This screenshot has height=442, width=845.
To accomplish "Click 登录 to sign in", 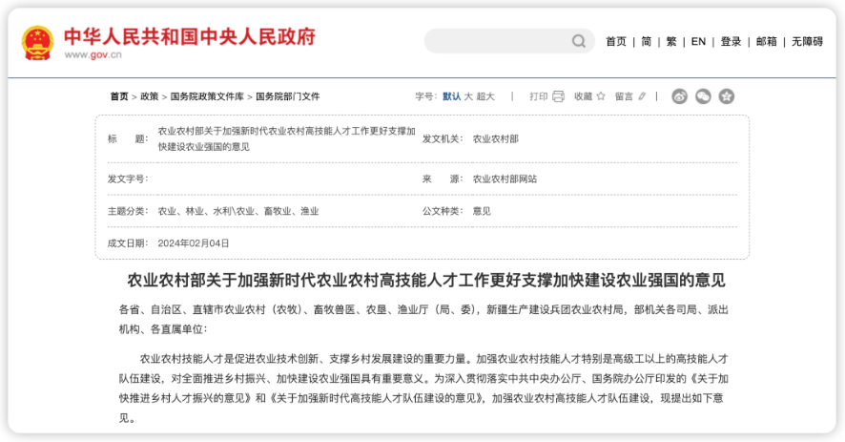I will point(731,41).
